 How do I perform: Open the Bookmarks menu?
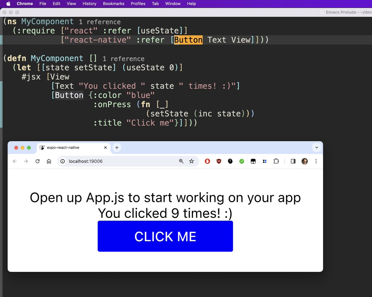(113, 4)
